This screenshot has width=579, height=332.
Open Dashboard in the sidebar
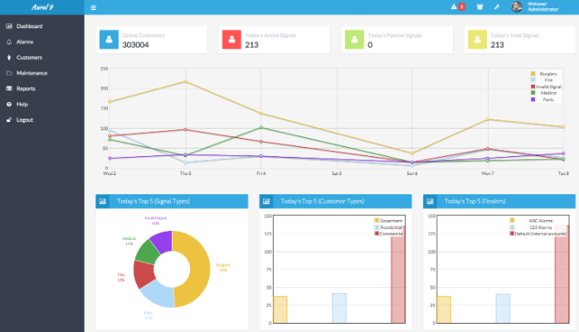[x=29, y=27]
